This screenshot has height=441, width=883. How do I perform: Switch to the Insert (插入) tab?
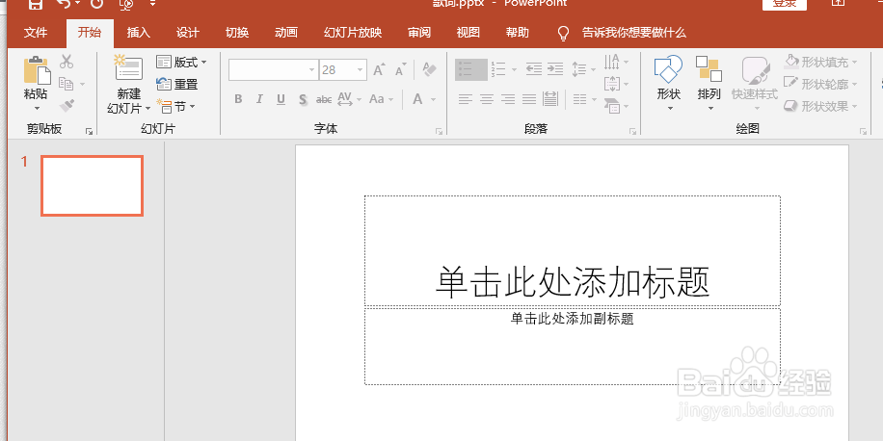tap(139, 33)
